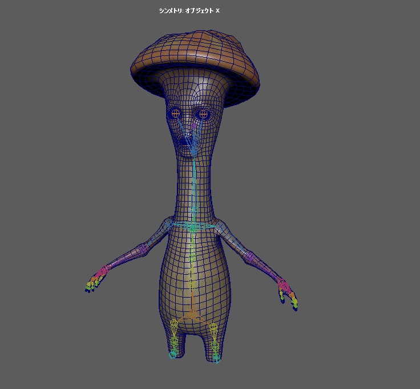Select the cyan ankle joint on screen-right foot
420x389 pixels.
point(216,358)
